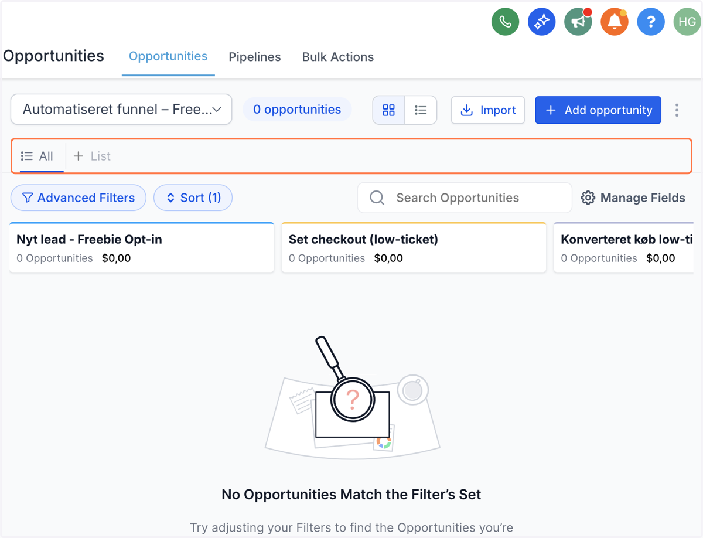
Task: Open Advanced Filters
Action: coord(78,198)
